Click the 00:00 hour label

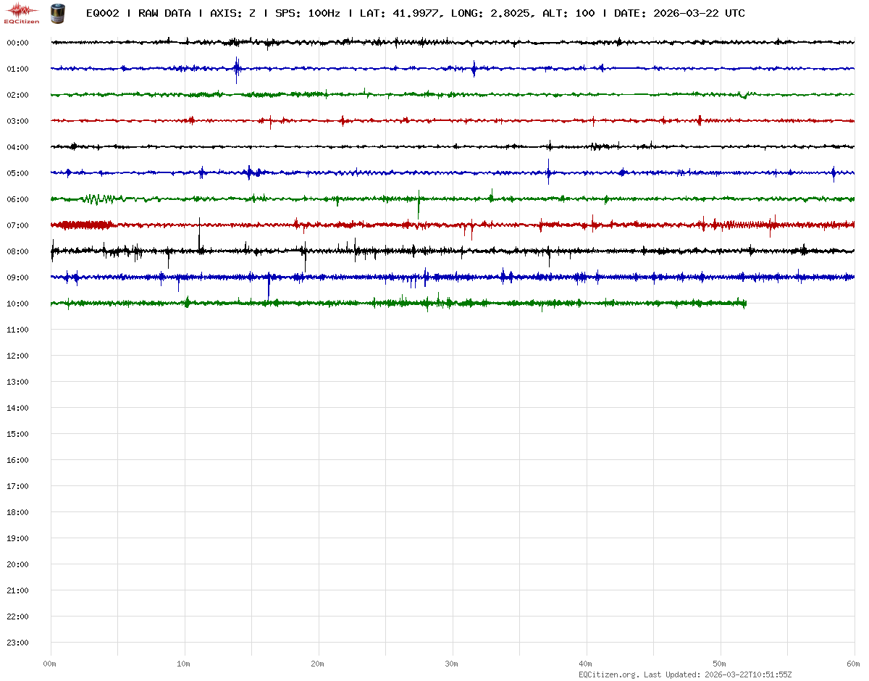[x=17, y=43]
